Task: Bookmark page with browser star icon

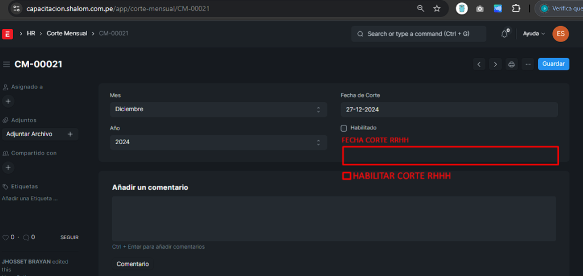Action: [437, 9]
